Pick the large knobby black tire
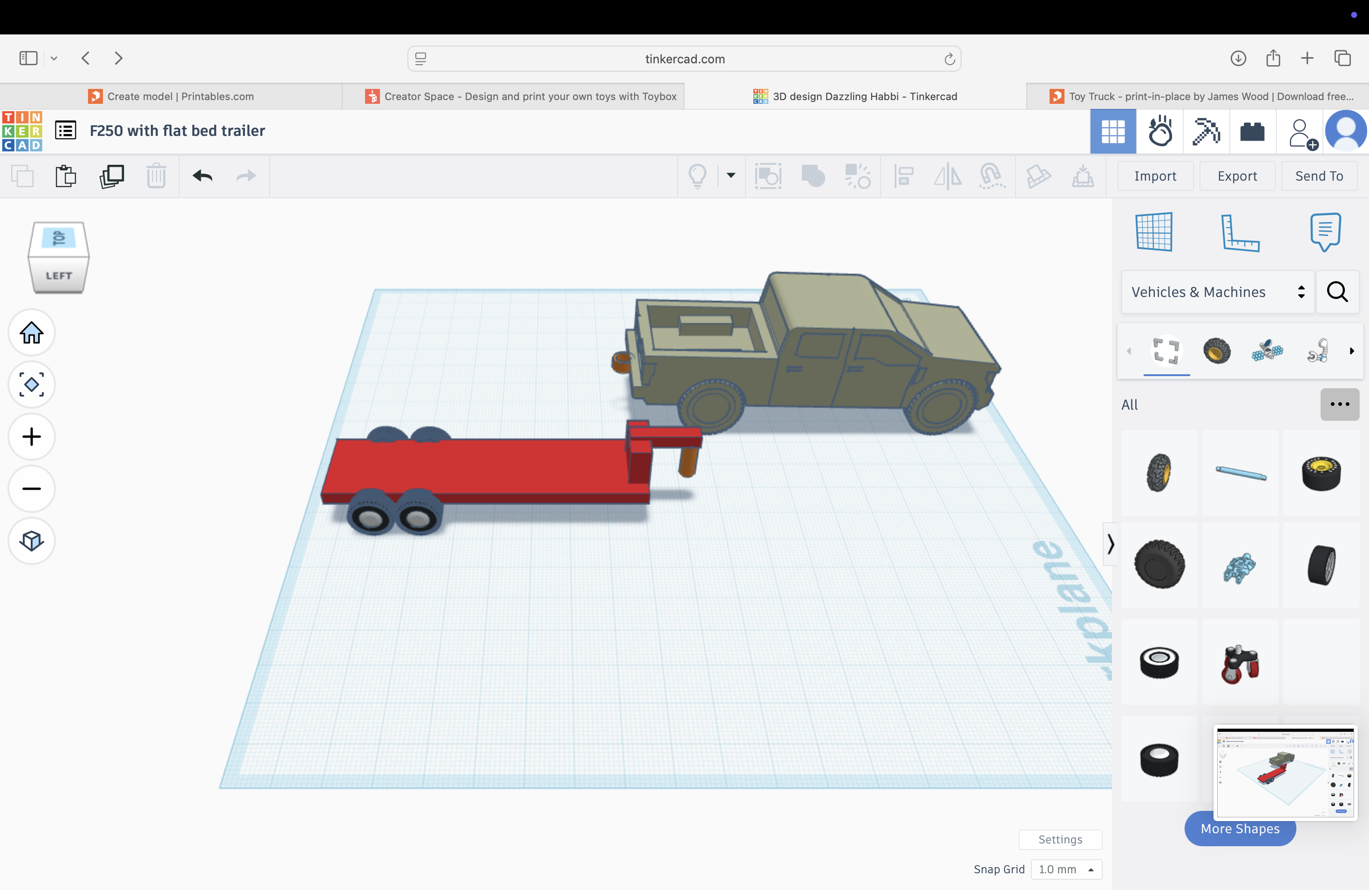 (1159, 565)
